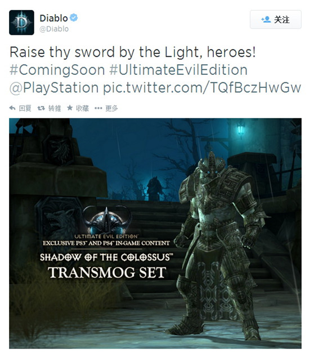Click the retweet arrows icon
The image size is (309, 353).
(41, 108)
